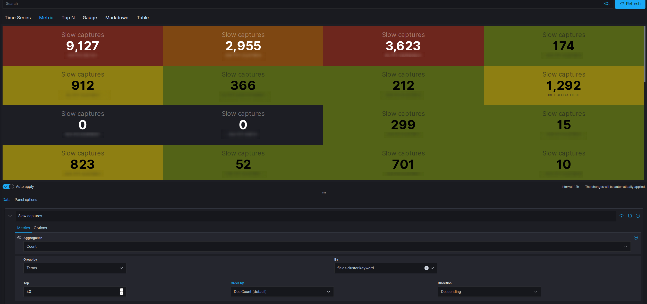Click the Interval: 12h label

pos(570,187)
